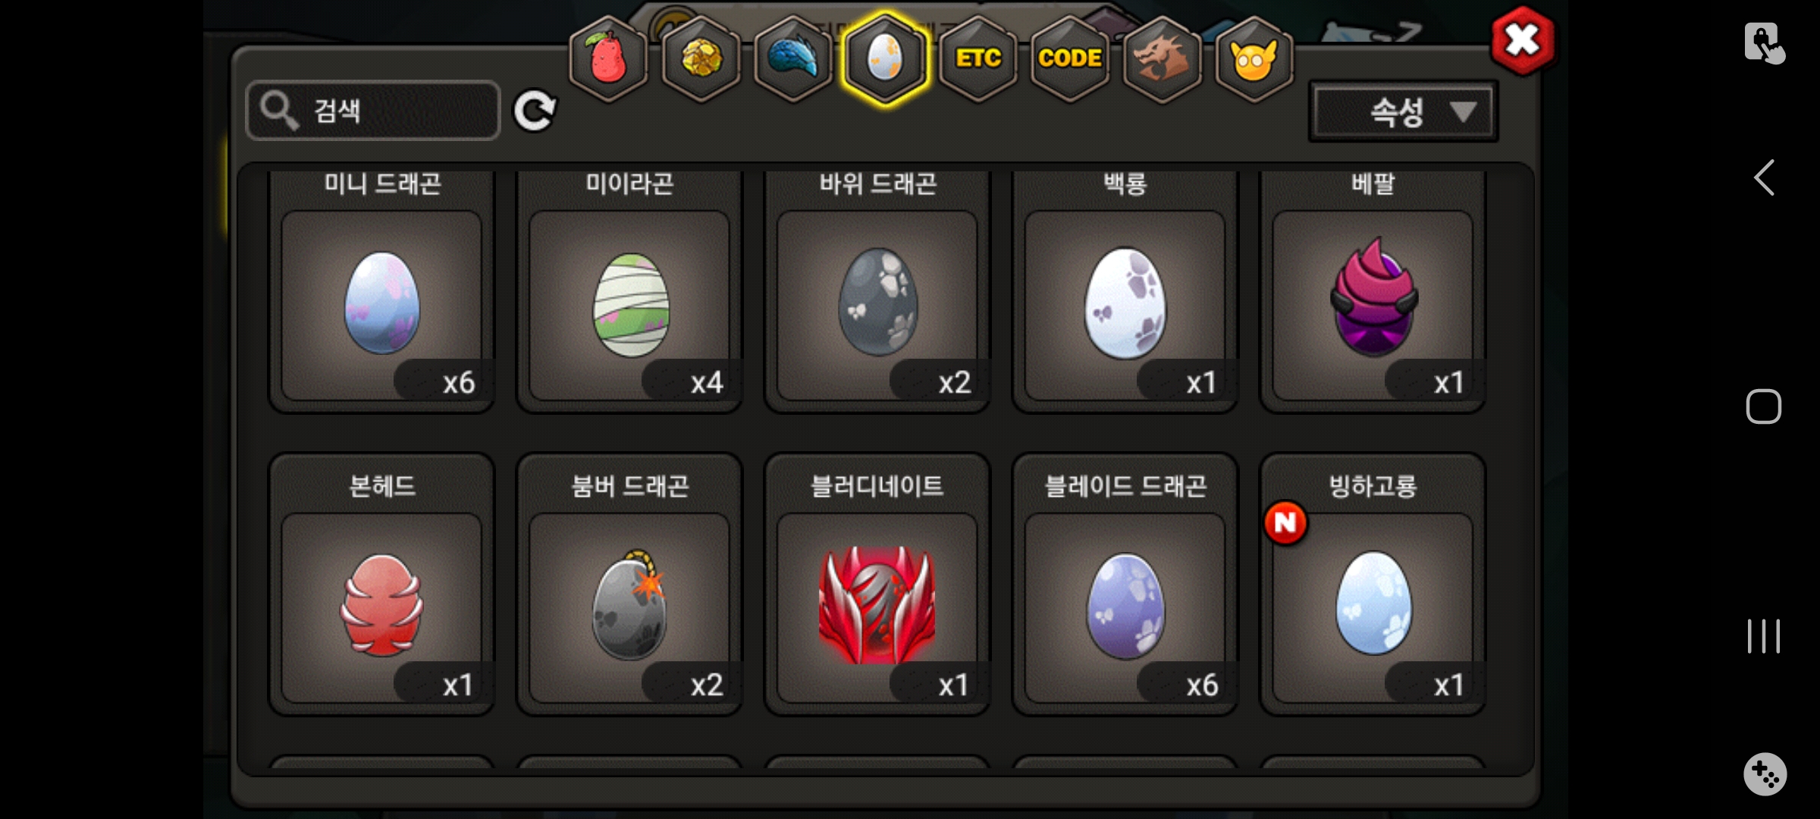Pick the 베팔 purple swirl egg

tap(1373, 292)
